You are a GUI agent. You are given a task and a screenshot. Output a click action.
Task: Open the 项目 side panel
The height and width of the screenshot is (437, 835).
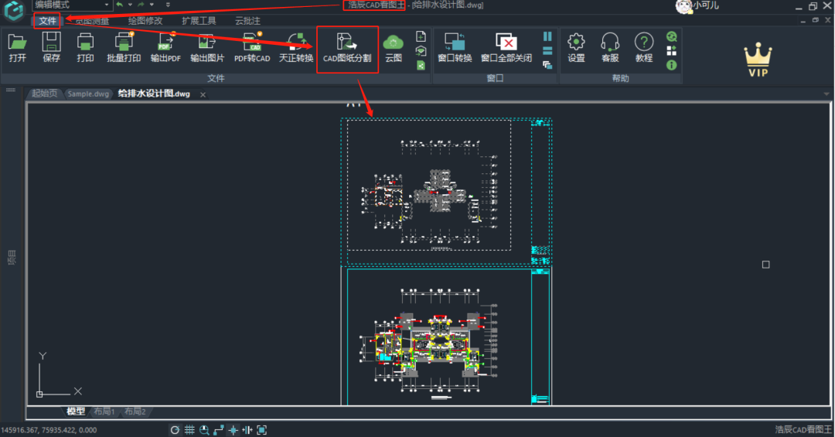tap(11, 258)
